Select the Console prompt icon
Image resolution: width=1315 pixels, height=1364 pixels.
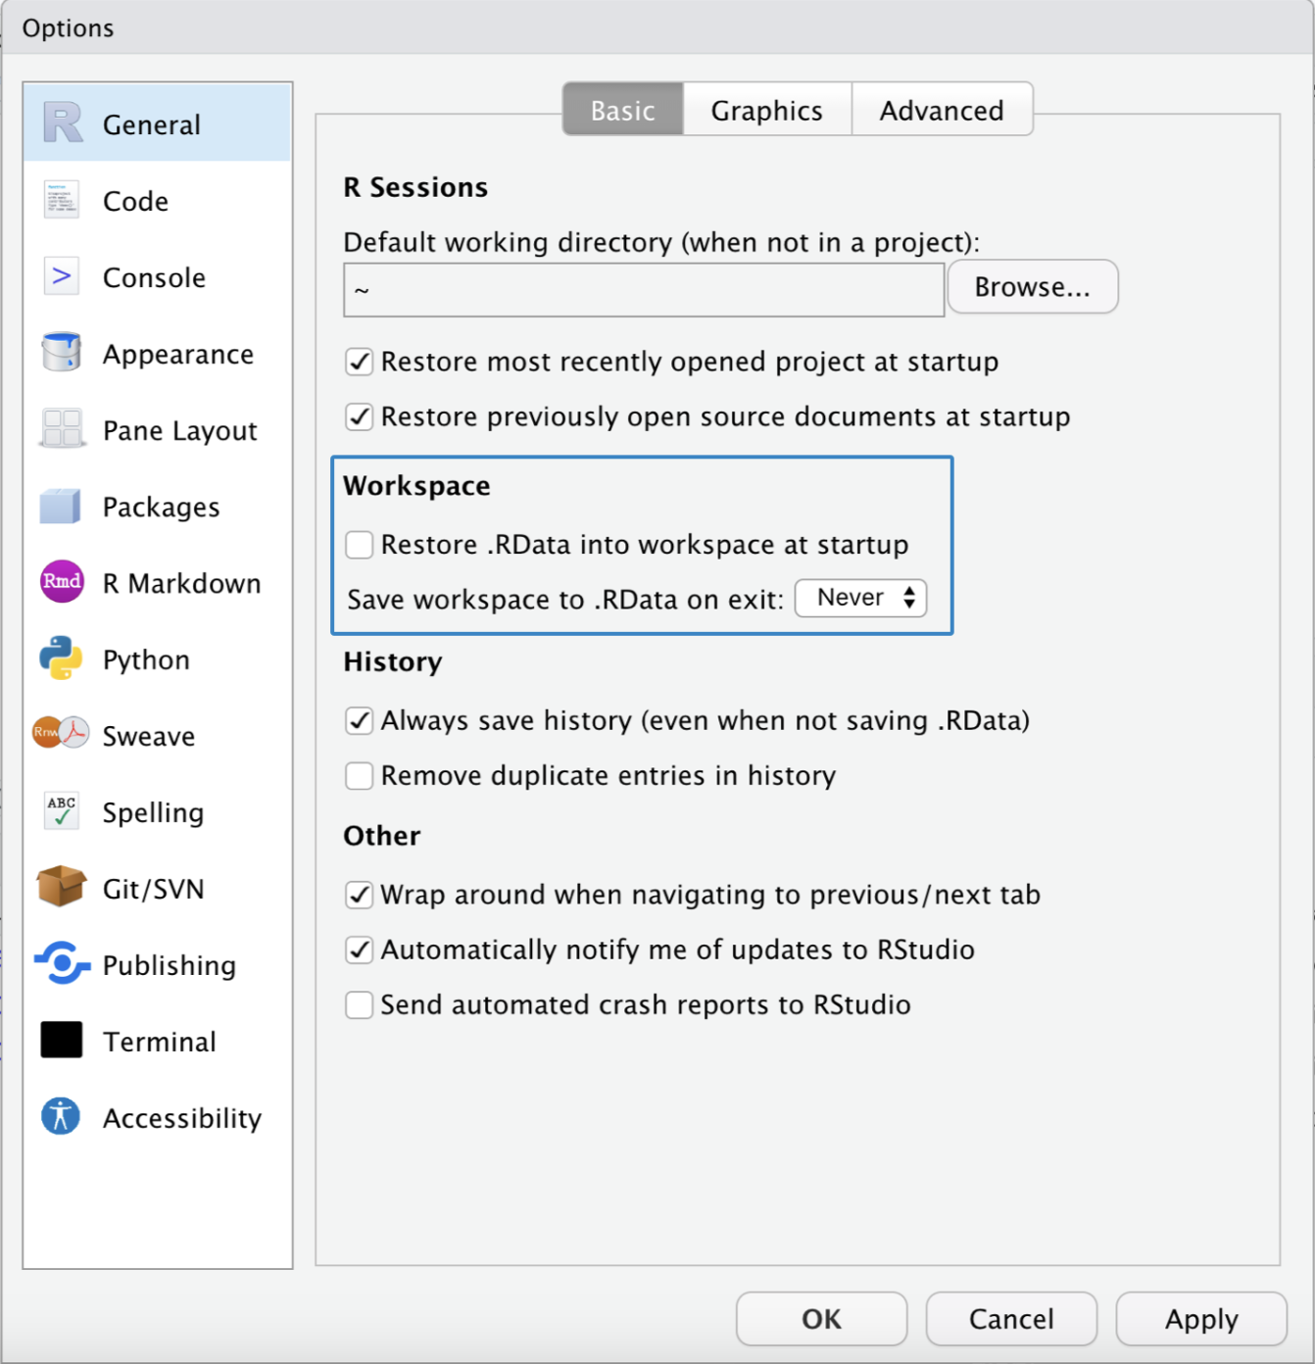coord(61,276)
